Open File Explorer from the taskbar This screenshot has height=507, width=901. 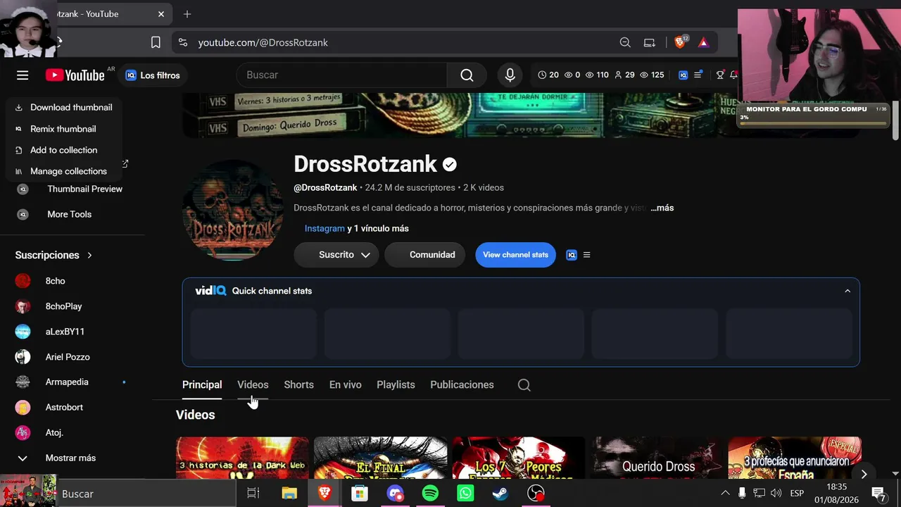[289, 494]
